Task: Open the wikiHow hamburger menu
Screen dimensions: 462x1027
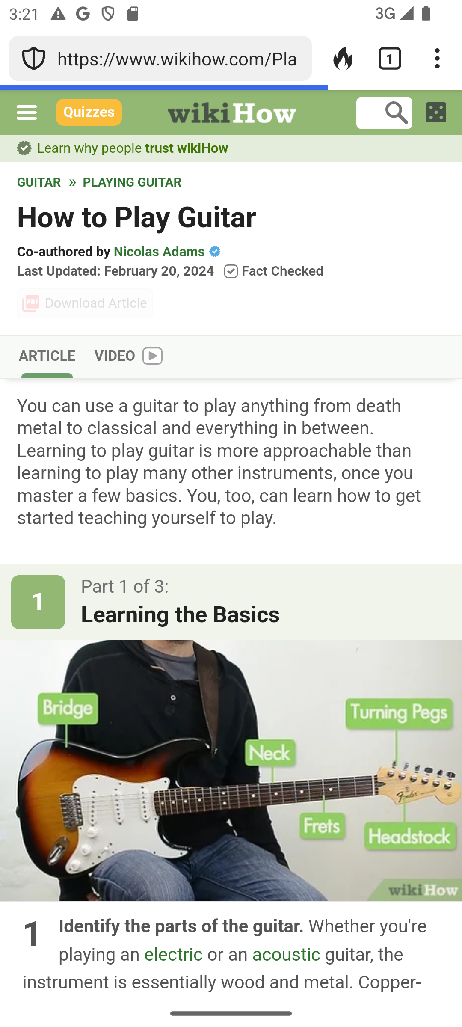Action: (27, 113)
